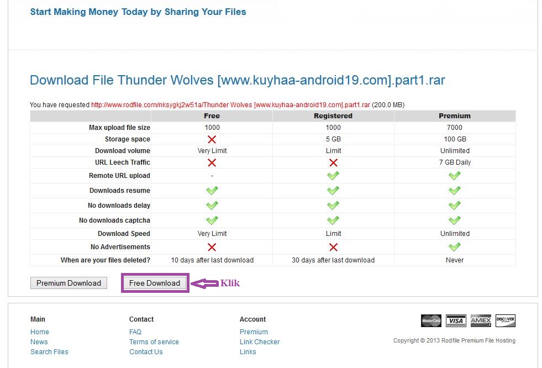Click the Discover payment icon
Image resolution: width=542 pixels, height=368 pixels.
click(506, 320)
